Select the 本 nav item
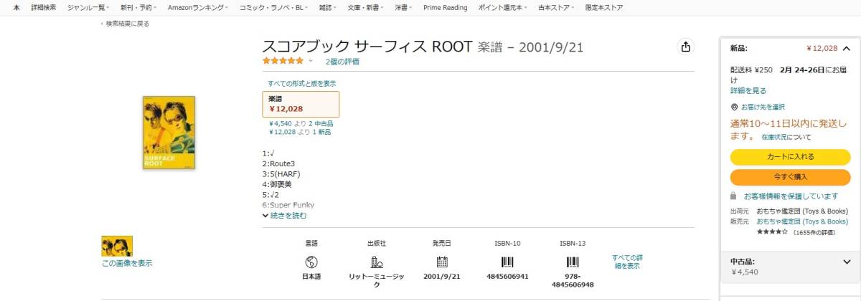This screenshot has width=861, height=301. [x=16, y=7]
